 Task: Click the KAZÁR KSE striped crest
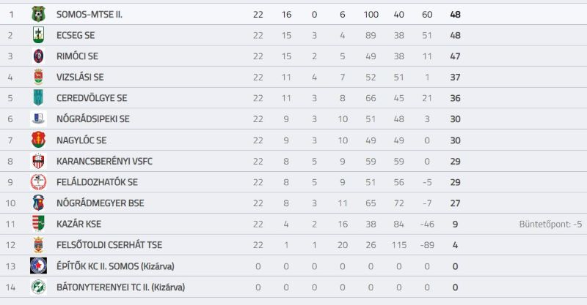[x=38, y=224]
